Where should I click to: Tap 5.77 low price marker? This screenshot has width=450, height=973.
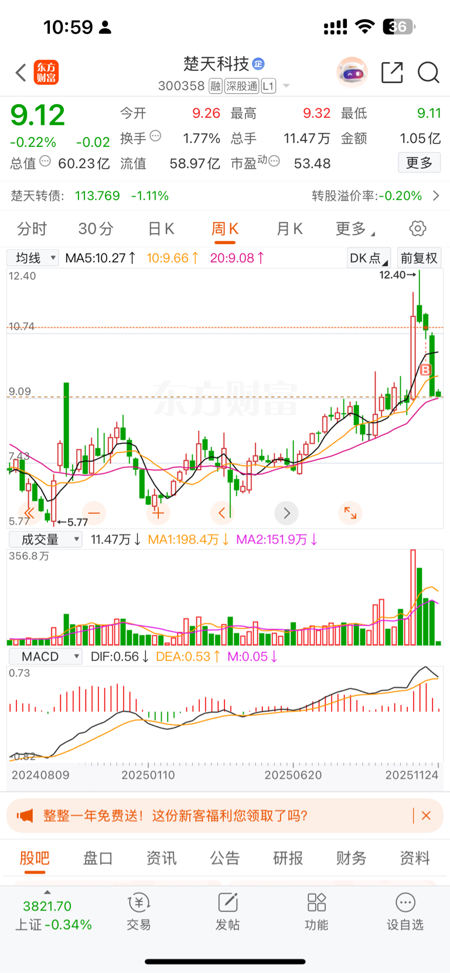(x=73, y=522)
